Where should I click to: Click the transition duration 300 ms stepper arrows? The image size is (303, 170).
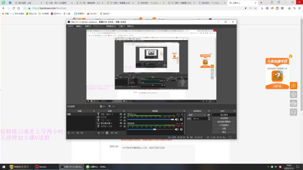[209, 119]
